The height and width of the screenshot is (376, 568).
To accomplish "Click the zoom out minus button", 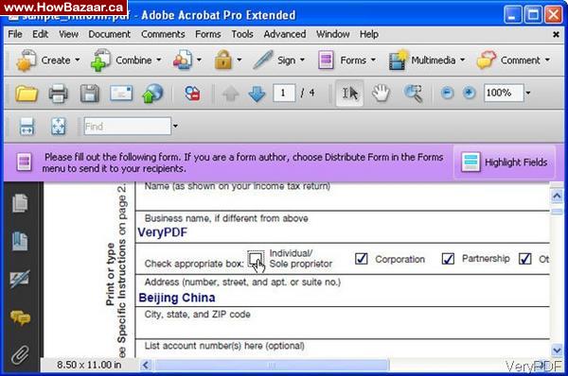I will tap(448, 93).
